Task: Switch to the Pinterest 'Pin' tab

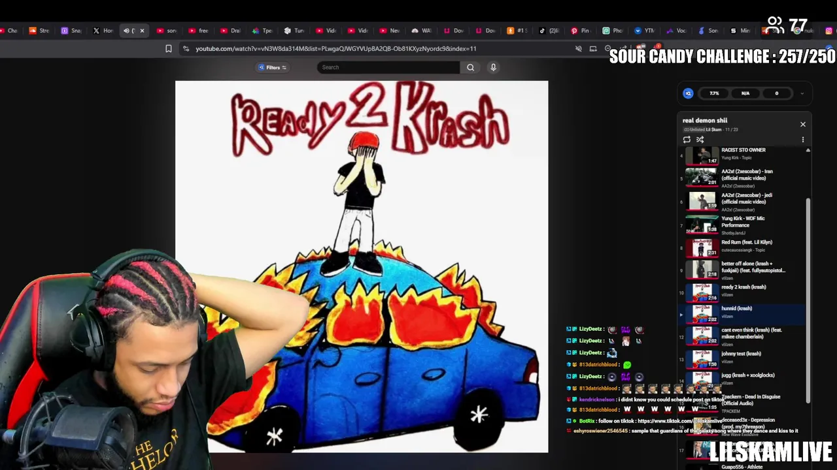Action: pos(581,31)
